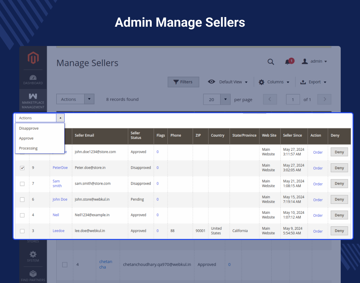Open chetan cha seller link
Screen dimensions: 360x283
pyautogui.click(x=106, y=264)
